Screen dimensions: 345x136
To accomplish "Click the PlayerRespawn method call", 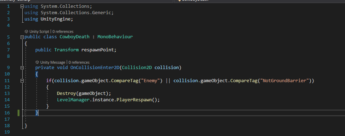I will pos(134,100).
